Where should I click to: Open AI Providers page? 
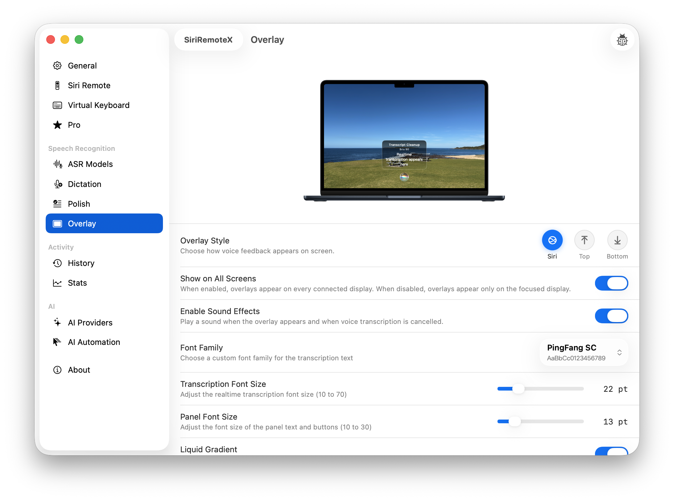[x=104, y=322]
